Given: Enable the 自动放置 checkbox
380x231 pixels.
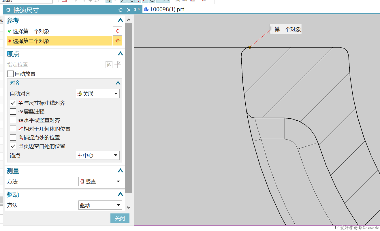Looking at the screenshot, I should [10, 74].
